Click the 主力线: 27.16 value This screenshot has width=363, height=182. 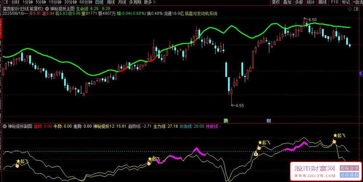[x=166, y=126]
